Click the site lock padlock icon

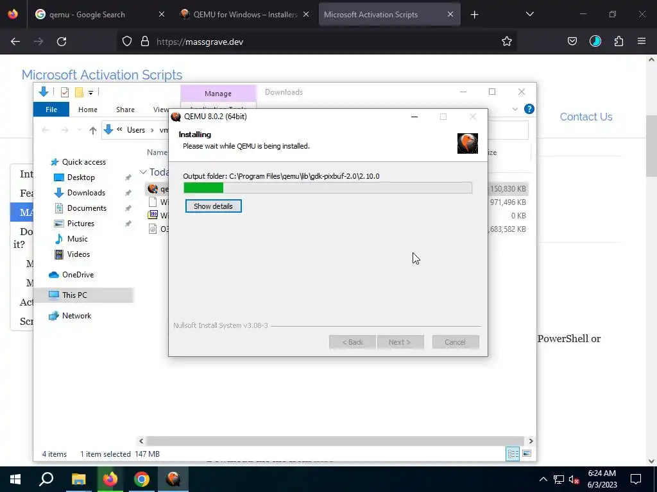[x=145, y=41]
